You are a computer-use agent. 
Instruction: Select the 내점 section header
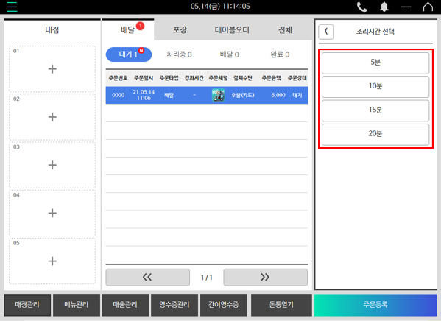(52, 30)
